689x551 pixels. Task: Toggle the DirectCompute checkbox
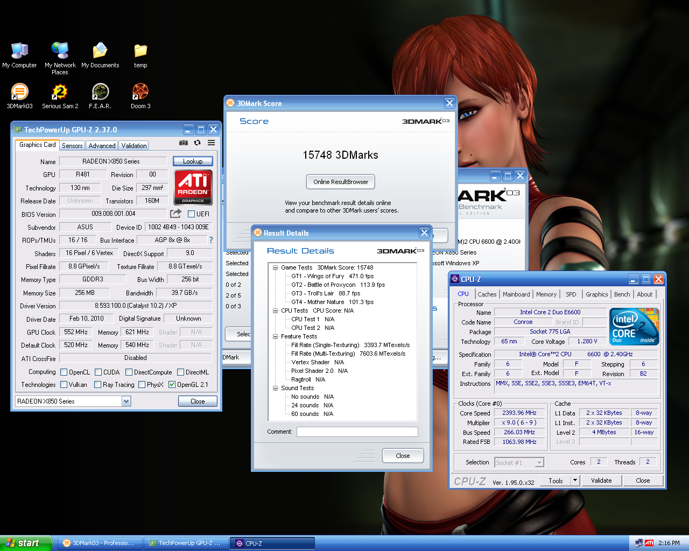129,372
